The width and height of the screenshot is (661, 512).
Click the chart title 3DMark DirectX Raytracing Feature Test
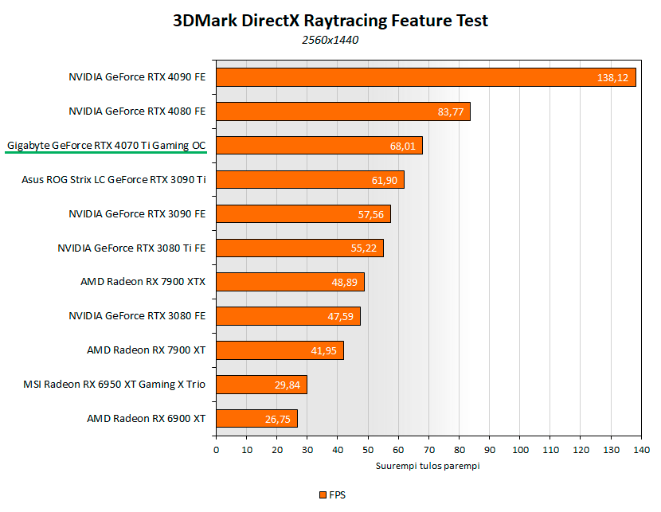pyautogui.click(x=330, y=21)
